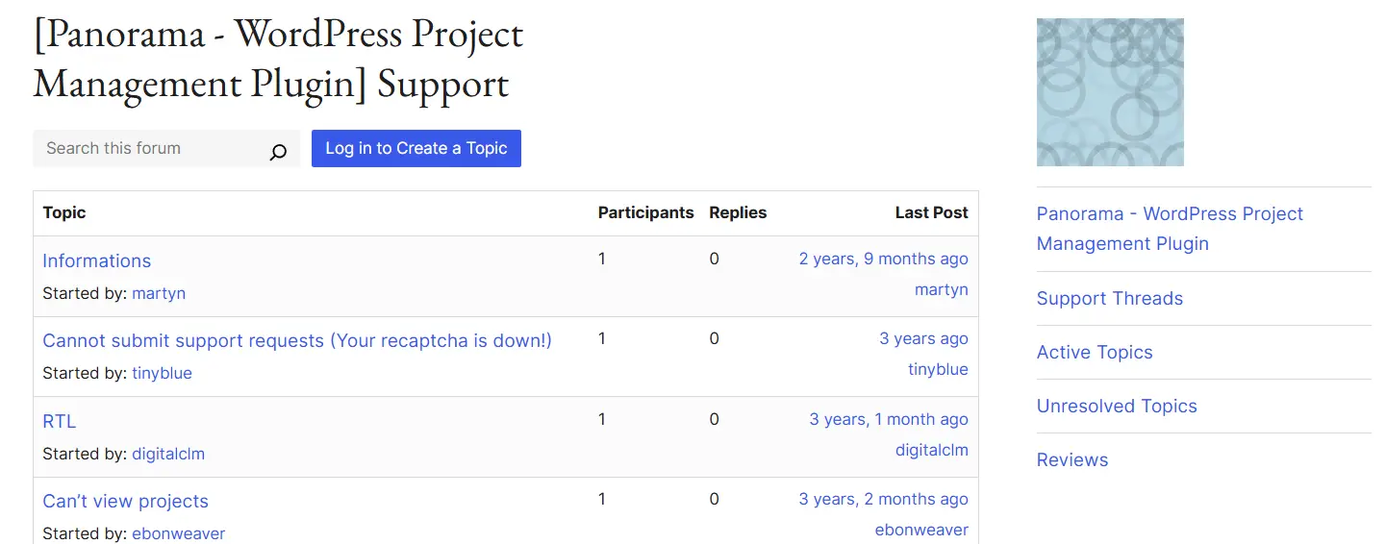Open martyn's profile in Started by
Image resolution: width=1386 pixels, height=544 pixels.
pos(159,293)
